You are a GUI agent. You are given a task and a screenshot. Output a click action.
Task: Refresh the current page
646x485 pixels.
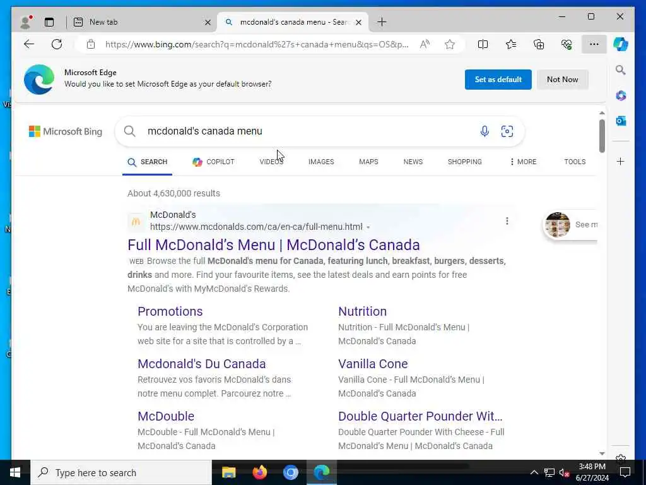click(56, 44)
